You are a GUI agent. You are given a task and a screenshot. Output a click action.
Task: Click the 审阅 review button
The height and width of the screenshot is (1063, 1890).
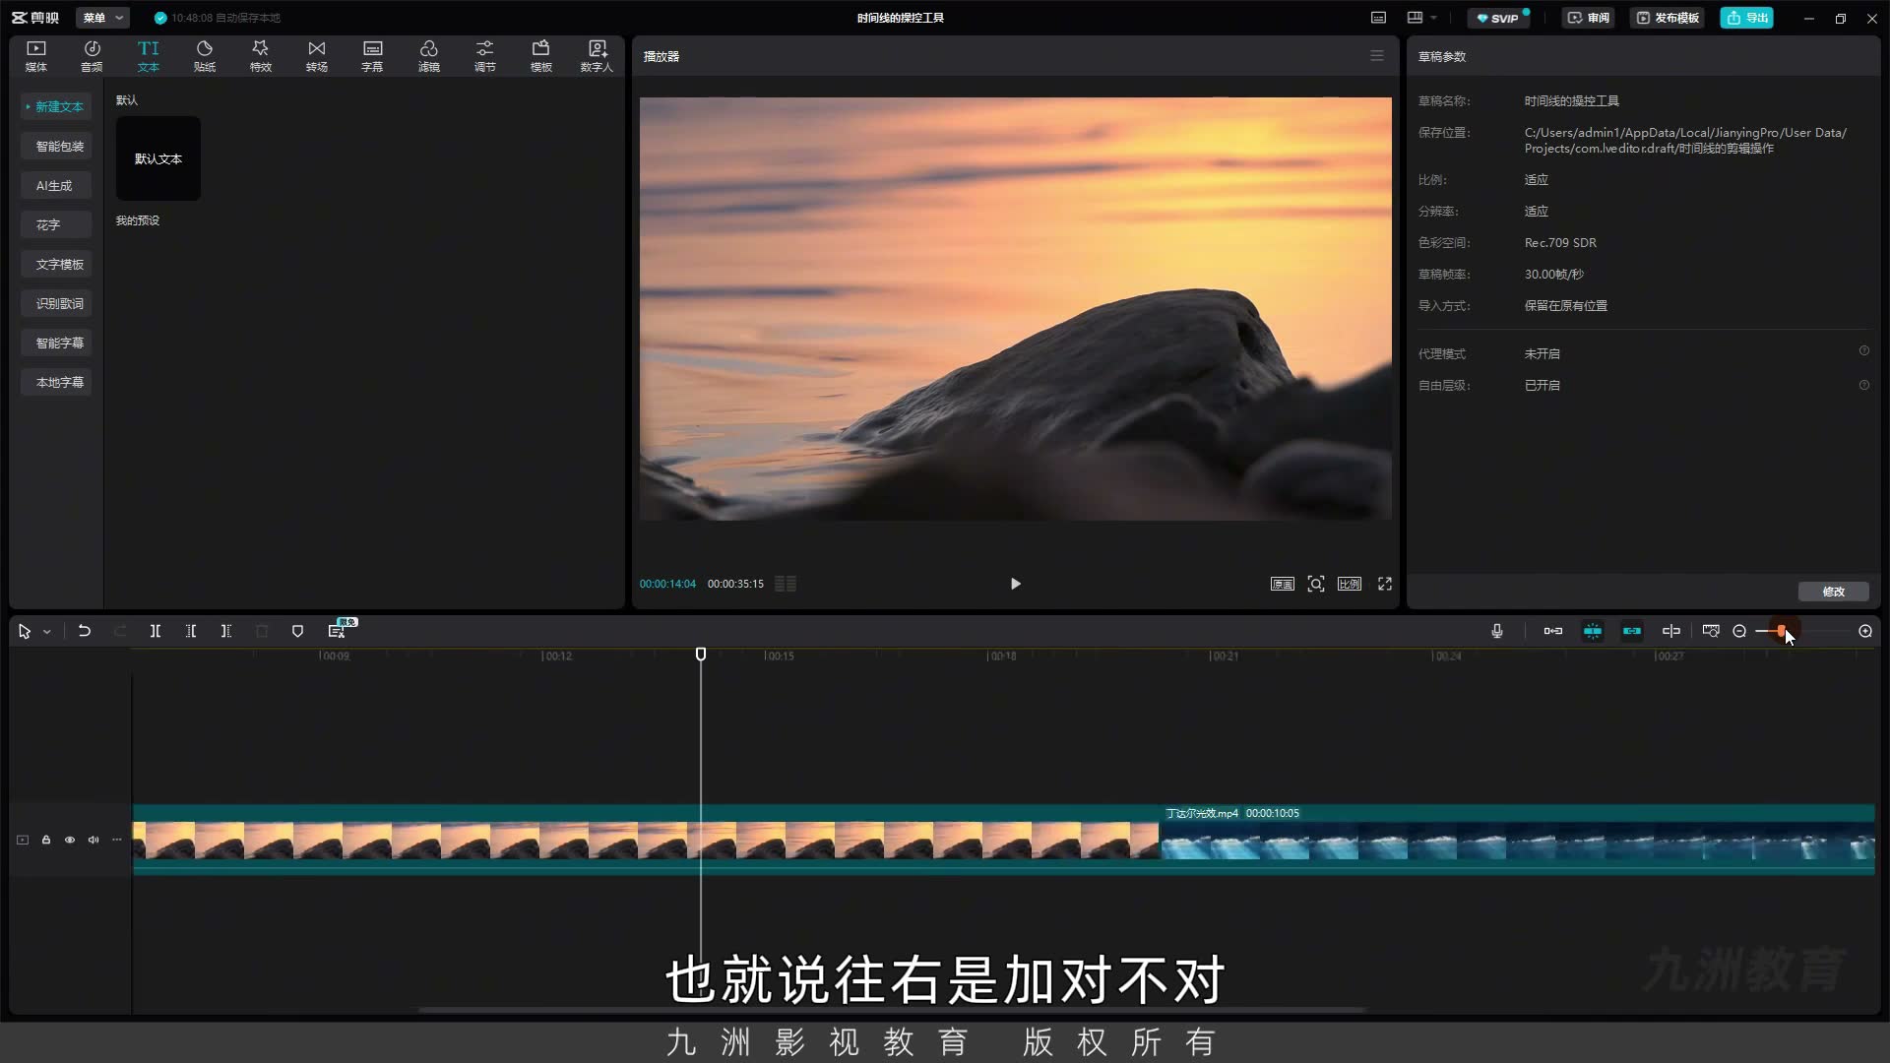pyautogui.click(x=1589, y=18)
